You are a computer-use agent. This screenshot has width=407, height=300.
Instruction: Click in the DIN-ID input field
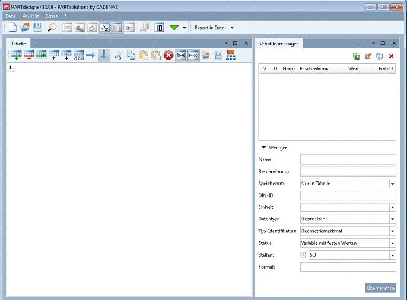click(348, 195)
